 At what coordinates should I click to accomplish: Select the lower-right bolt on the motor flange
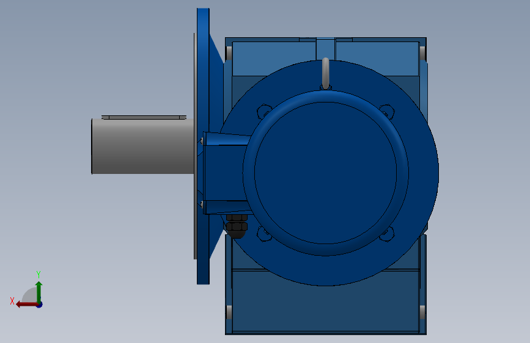point(387,234)
